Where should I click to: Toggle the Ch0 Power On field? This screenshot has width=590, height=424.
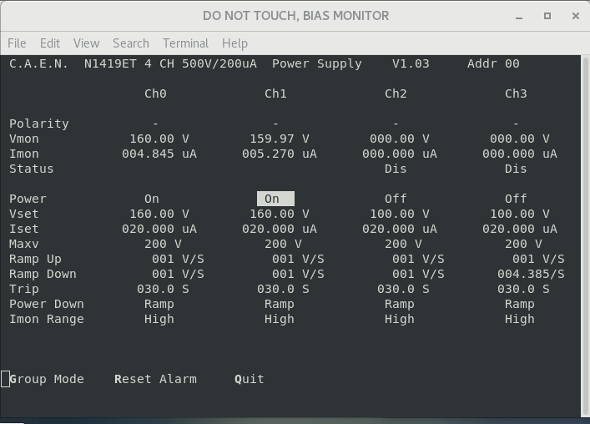[152, 199]
